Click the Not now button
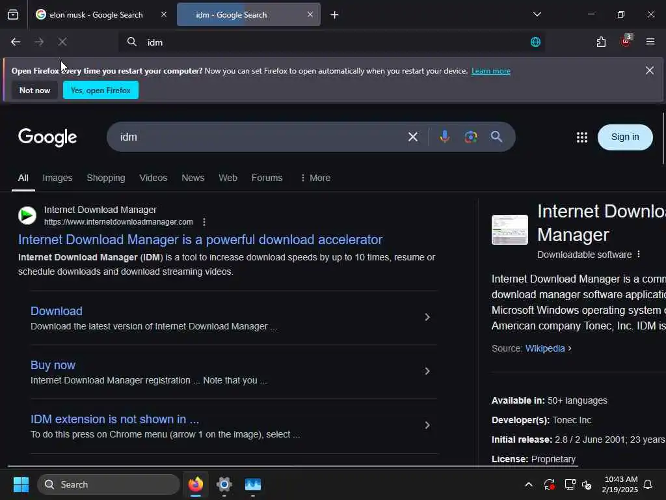The image size is (666, 500). 35,90
